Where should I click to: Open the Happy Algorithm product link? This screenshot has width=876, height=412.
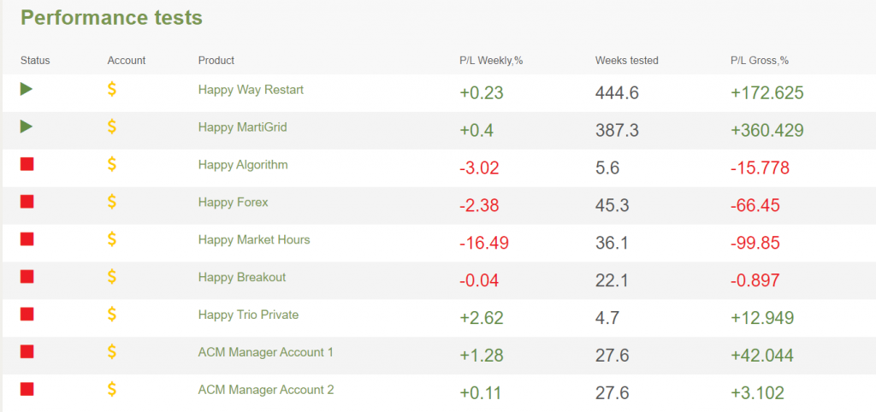pos(243,164)
